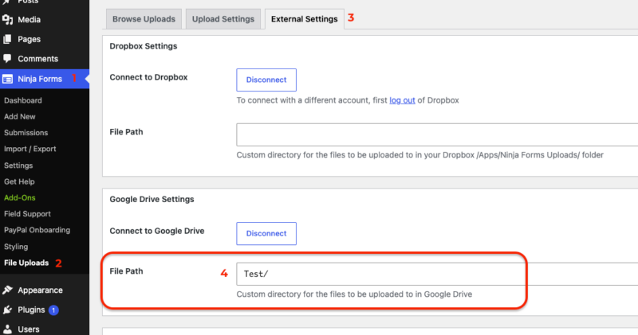Click the Google Drive Settings heading
Screen dimensions: 638x335
(152, 200)
